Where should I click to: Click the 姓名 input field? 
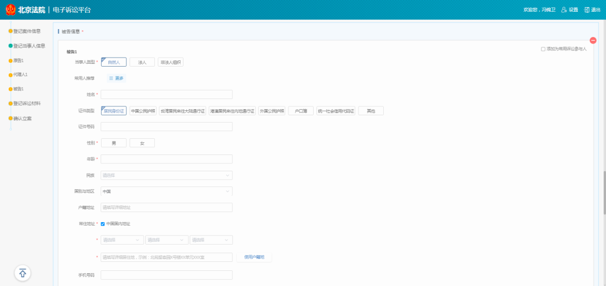tap(166, 95)
